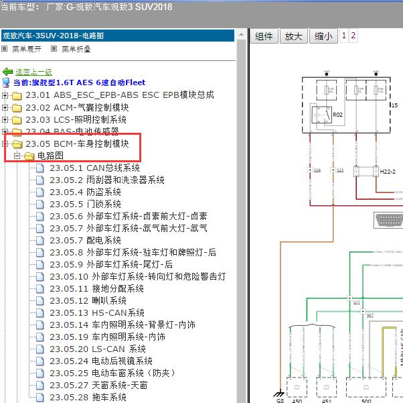This screenshot has width=403, height=403.
Task: Click document icon of 23.05.4 防盗系统
Action: click(40, 192)
